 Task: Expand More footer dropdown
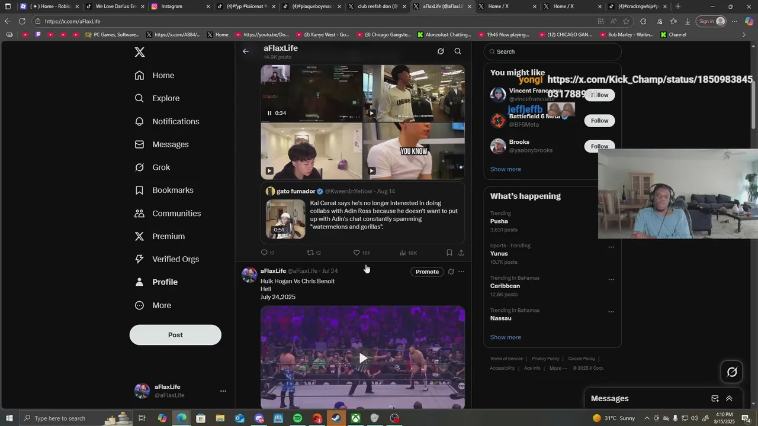coord(558,368)
